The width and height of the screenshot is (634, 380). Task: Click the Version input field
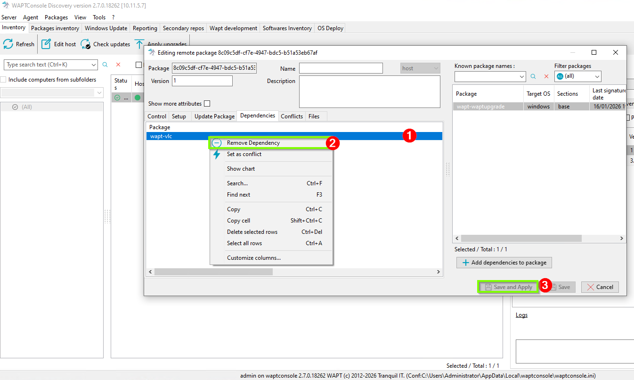pyautogui.click(x=203, y=81)
